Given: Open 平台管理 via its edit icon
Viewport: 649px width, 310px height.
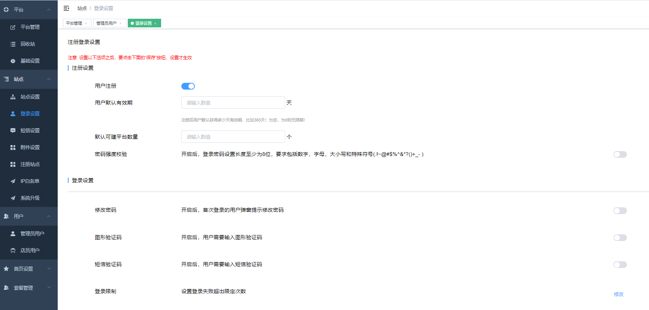Looking at the screenshot, I should click(13, 27).
